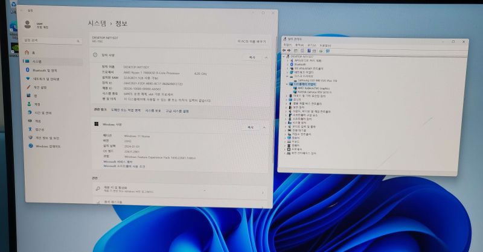Select 범용 직렬 버스 컨트롤러 row
This screenshot has height=252, width=483.
pyautogui.click(x=307, y=104)
